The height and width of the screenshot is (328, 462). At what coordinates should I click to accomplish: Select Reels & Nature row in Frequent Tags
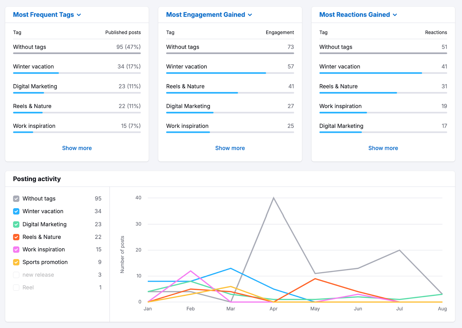click(x=77, y=108)
